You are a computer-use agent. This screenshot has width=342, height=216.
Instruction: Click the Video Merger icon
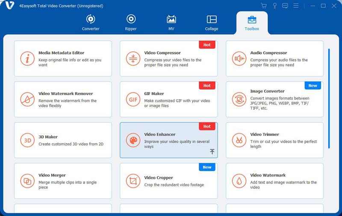coord(27,181)
